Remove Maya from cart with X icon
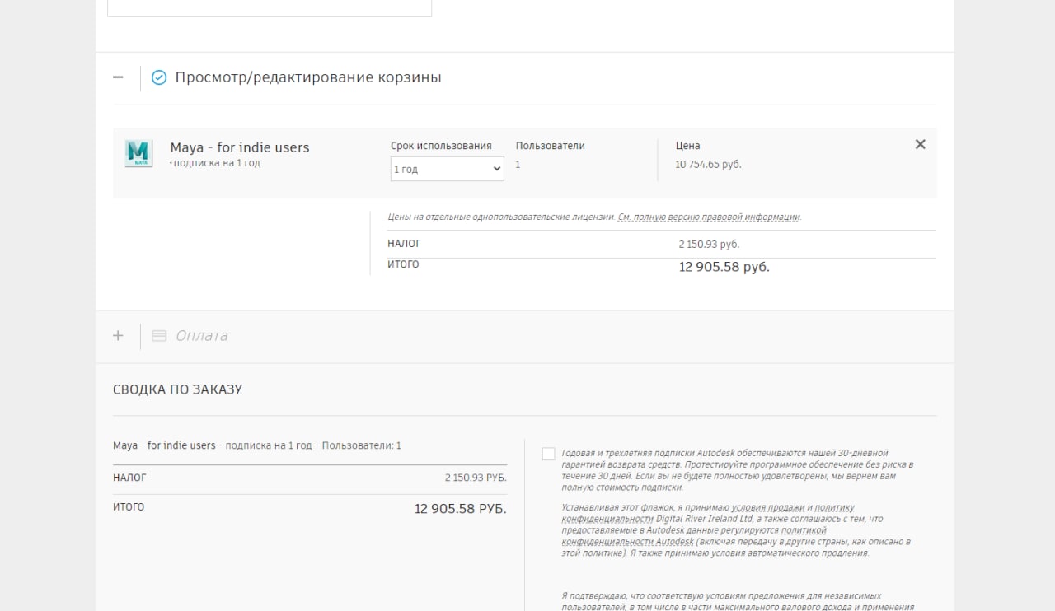Screen dimensions: 1055x611 (x=921, y=144)
